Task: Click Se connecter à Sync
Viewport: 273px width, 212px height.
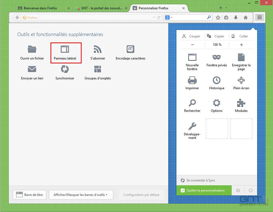Action: (201, 180)
